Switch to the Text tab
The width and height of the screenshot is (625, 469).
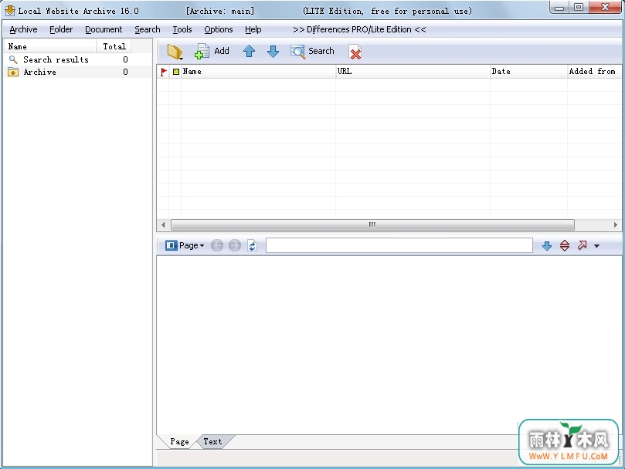[213, 441]
